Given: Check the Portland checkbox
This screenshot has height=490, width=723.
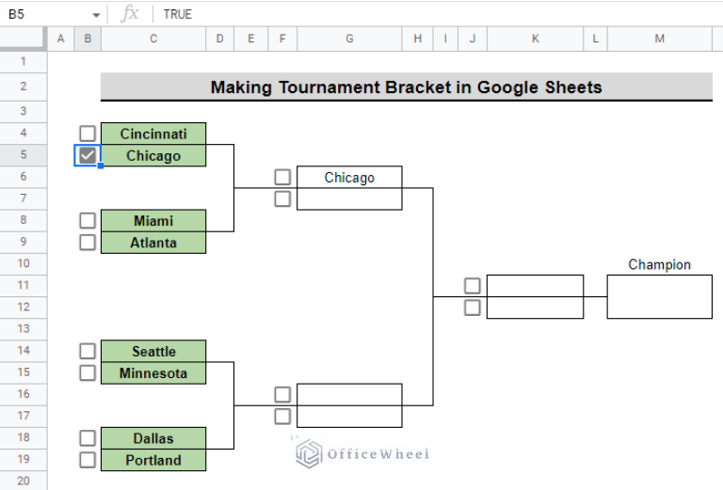Looking at the screenshot, I should 88,460.
